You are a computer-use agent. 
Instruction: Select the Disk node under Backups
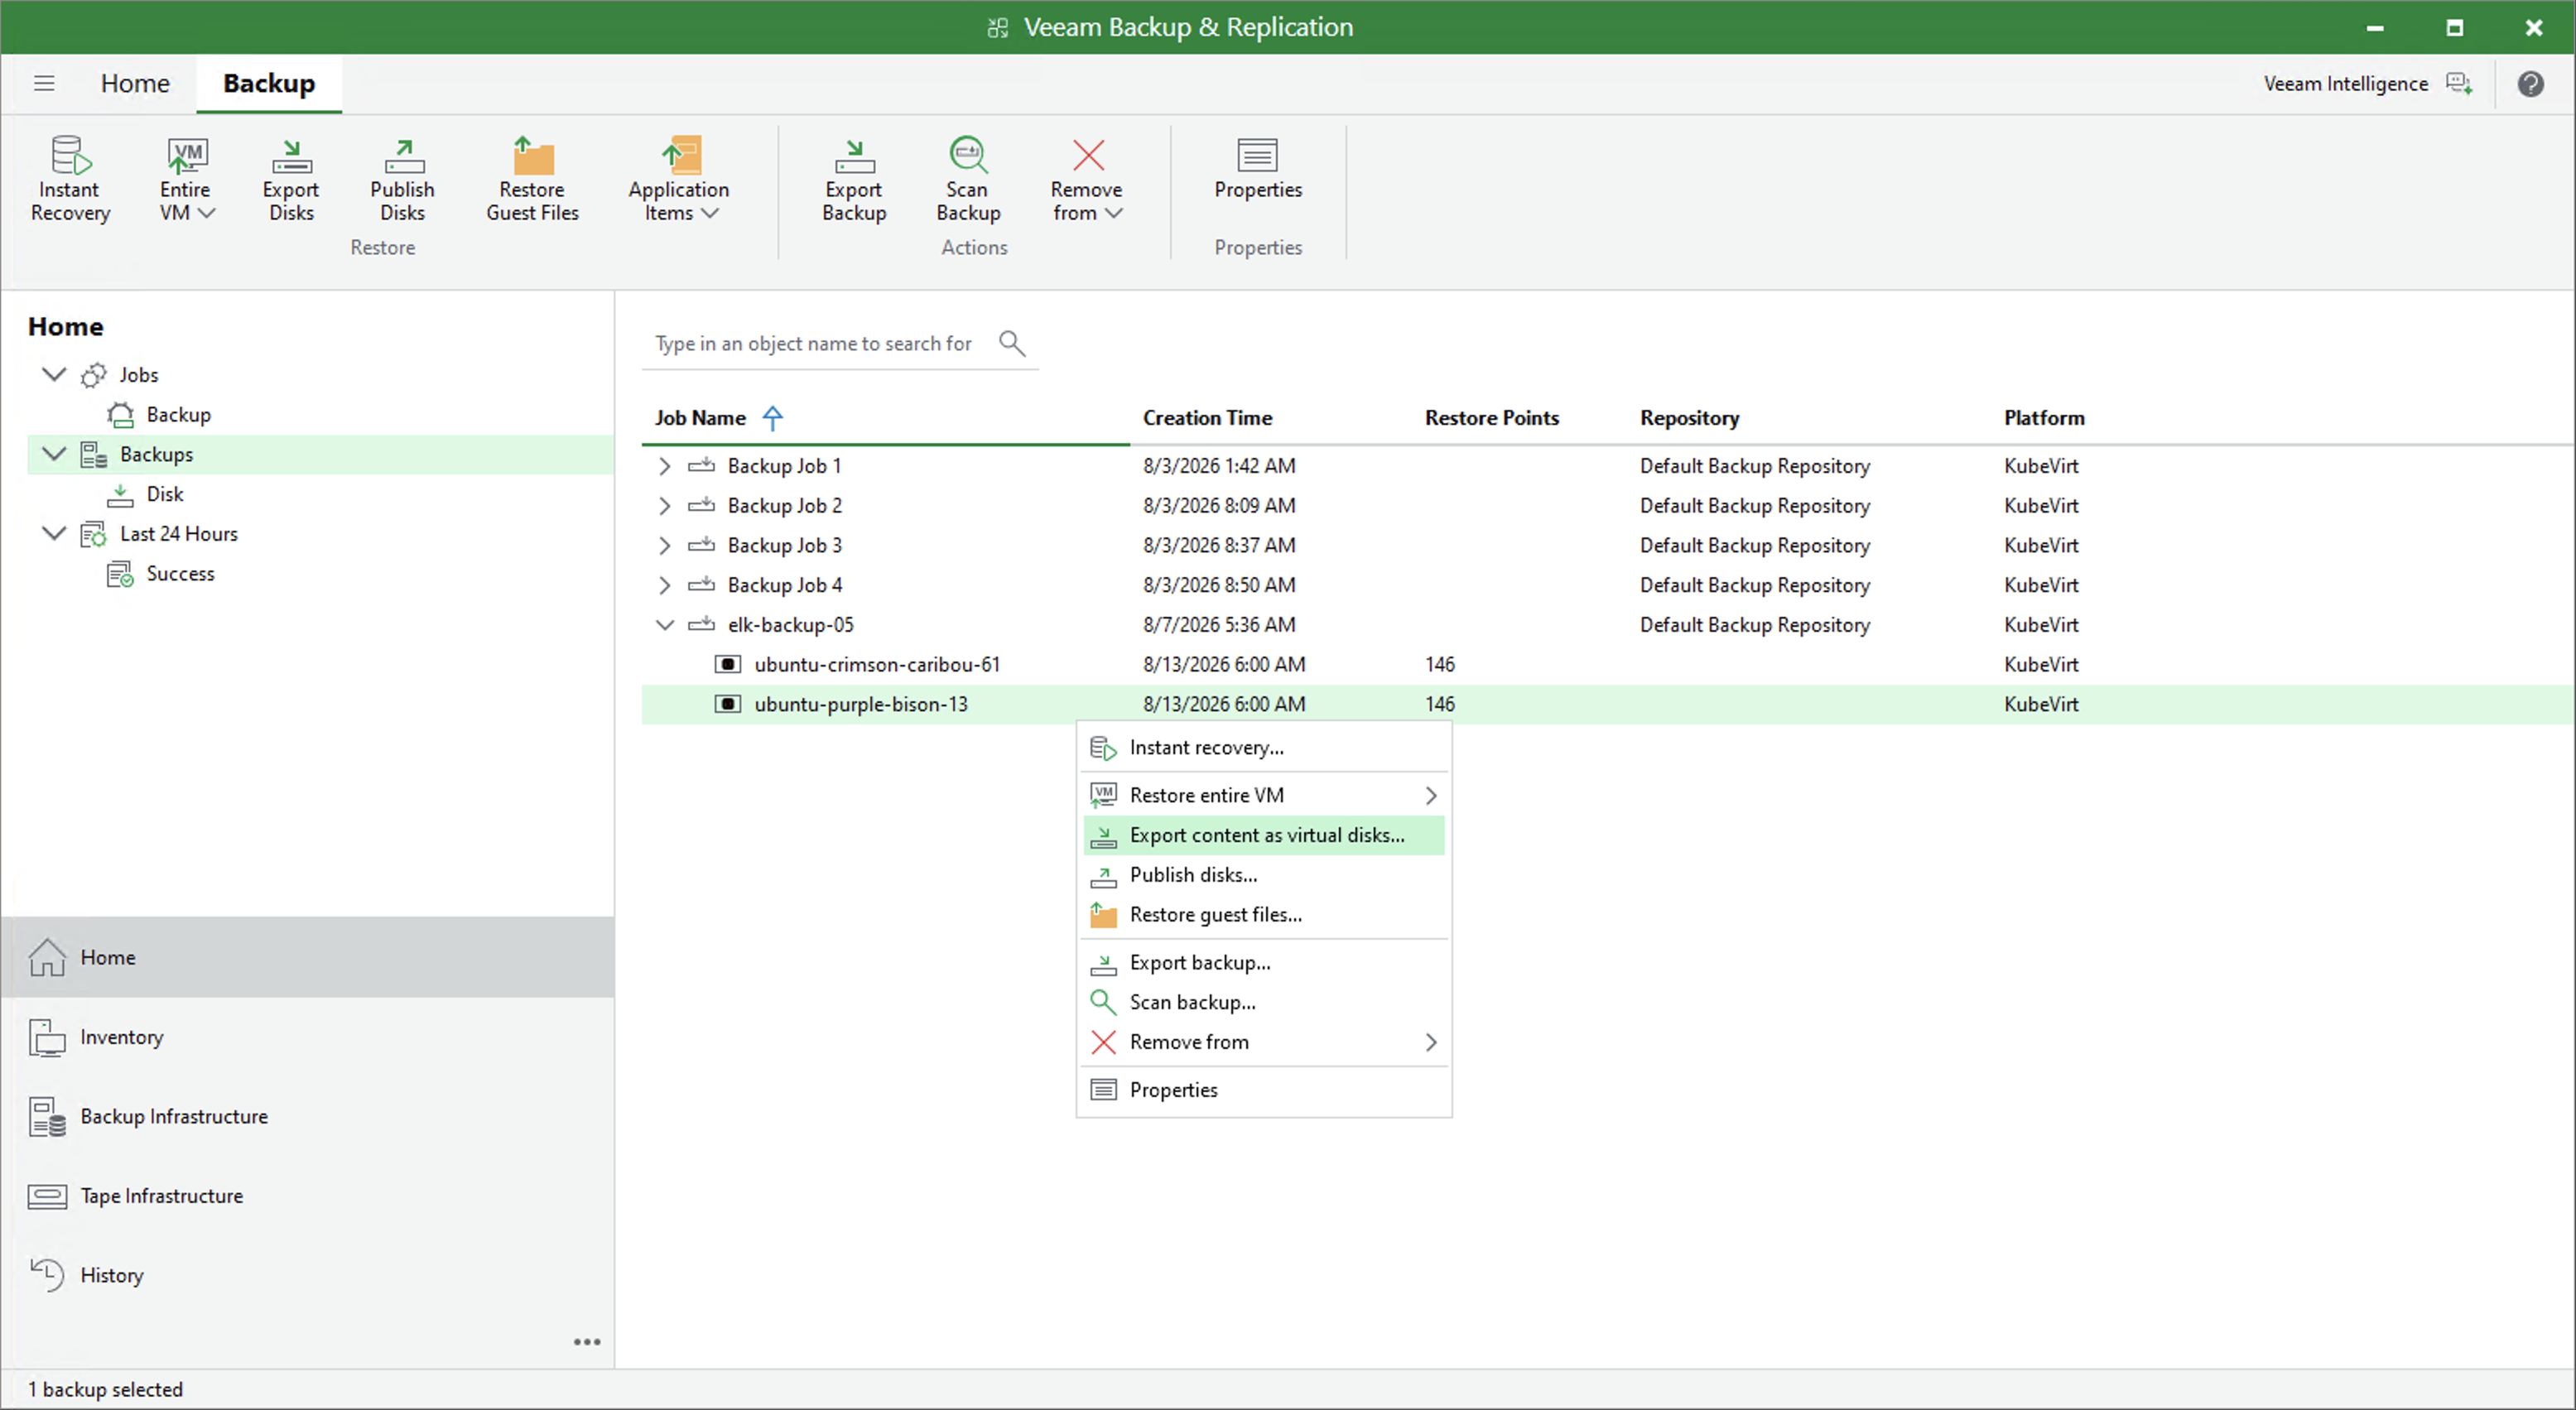click(165, 494)
